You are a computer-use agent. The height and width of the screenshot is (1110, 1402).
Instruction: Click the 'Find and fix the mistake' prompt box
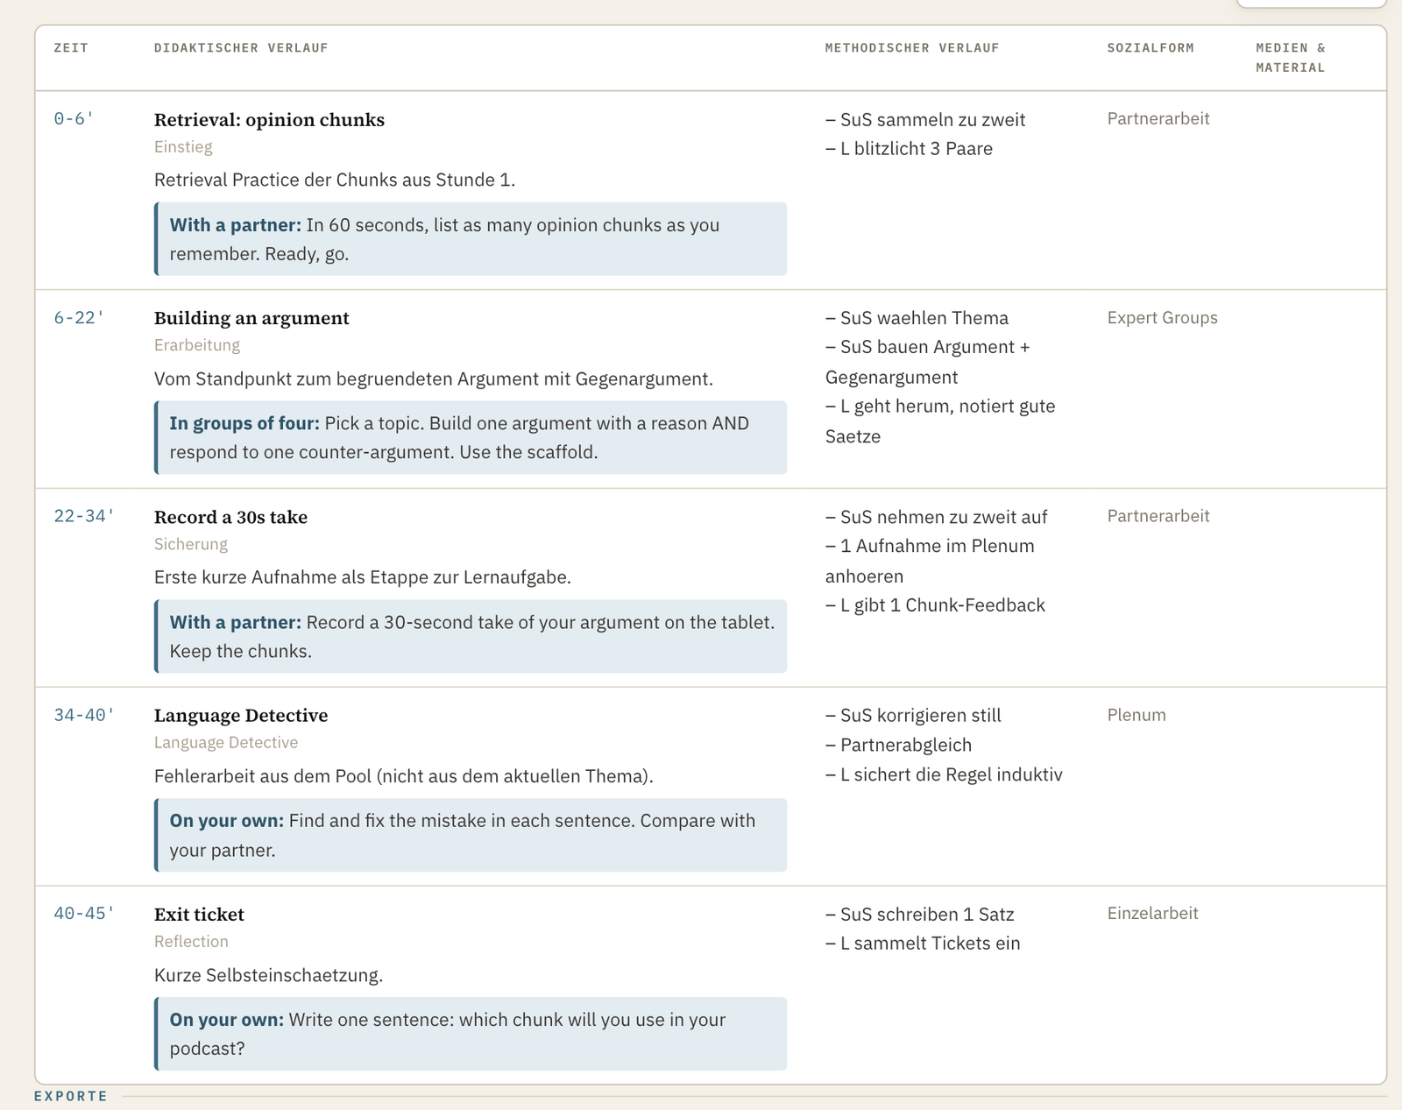[471, 835]
